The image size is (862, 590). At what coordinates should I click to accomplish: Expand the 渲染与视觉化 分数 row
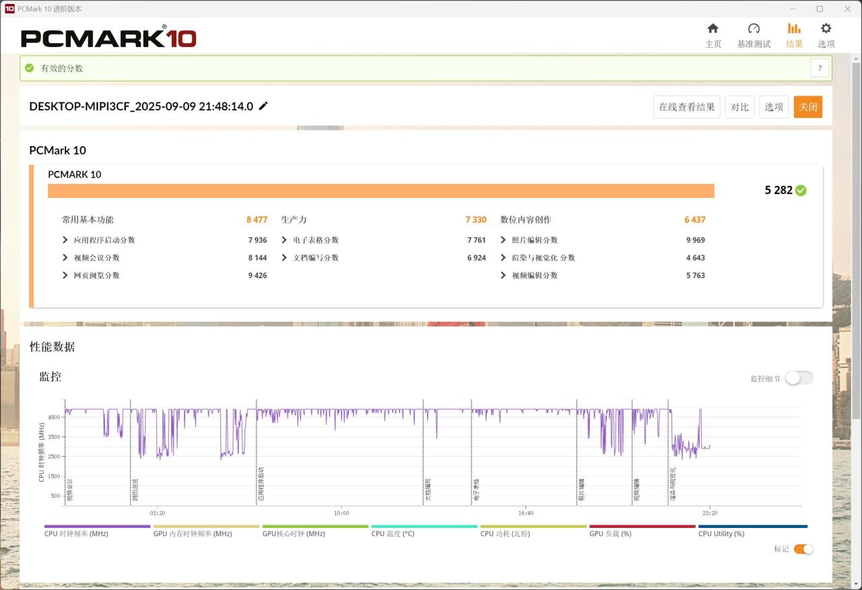click(503, 257)
